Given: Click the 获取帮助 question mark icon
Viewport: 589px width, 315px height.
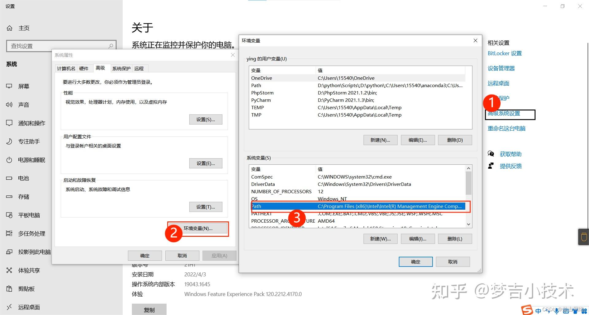Looking at the screenshot, I should pos(491,154).
